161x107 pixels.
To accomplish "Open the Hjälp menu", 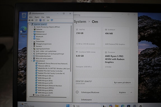I will point(48,17).
